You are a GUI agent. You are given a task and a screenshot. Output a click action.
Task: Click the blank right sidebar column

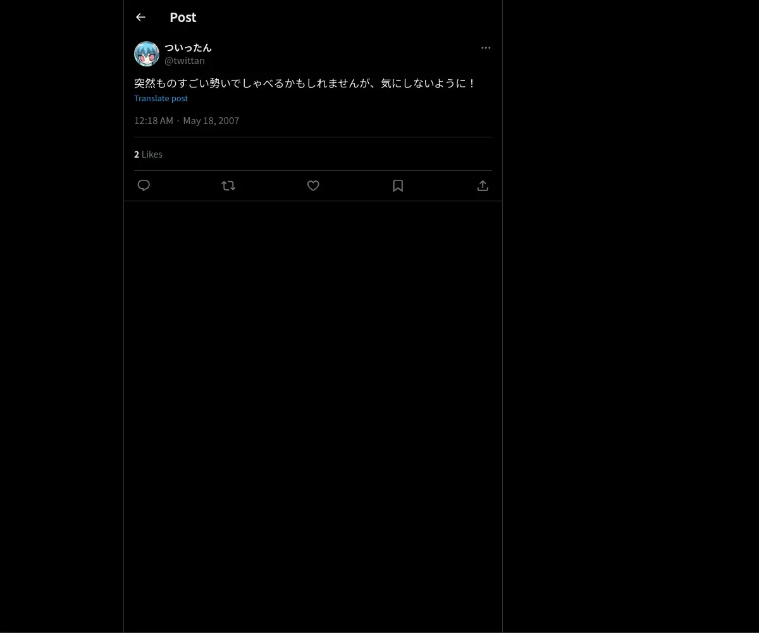click(631, 316)
